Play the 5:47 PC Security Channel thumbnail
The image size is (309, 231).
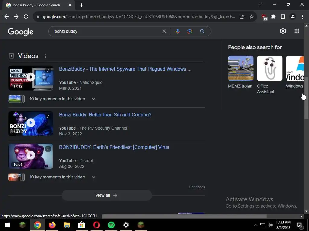tap(31, 124)
